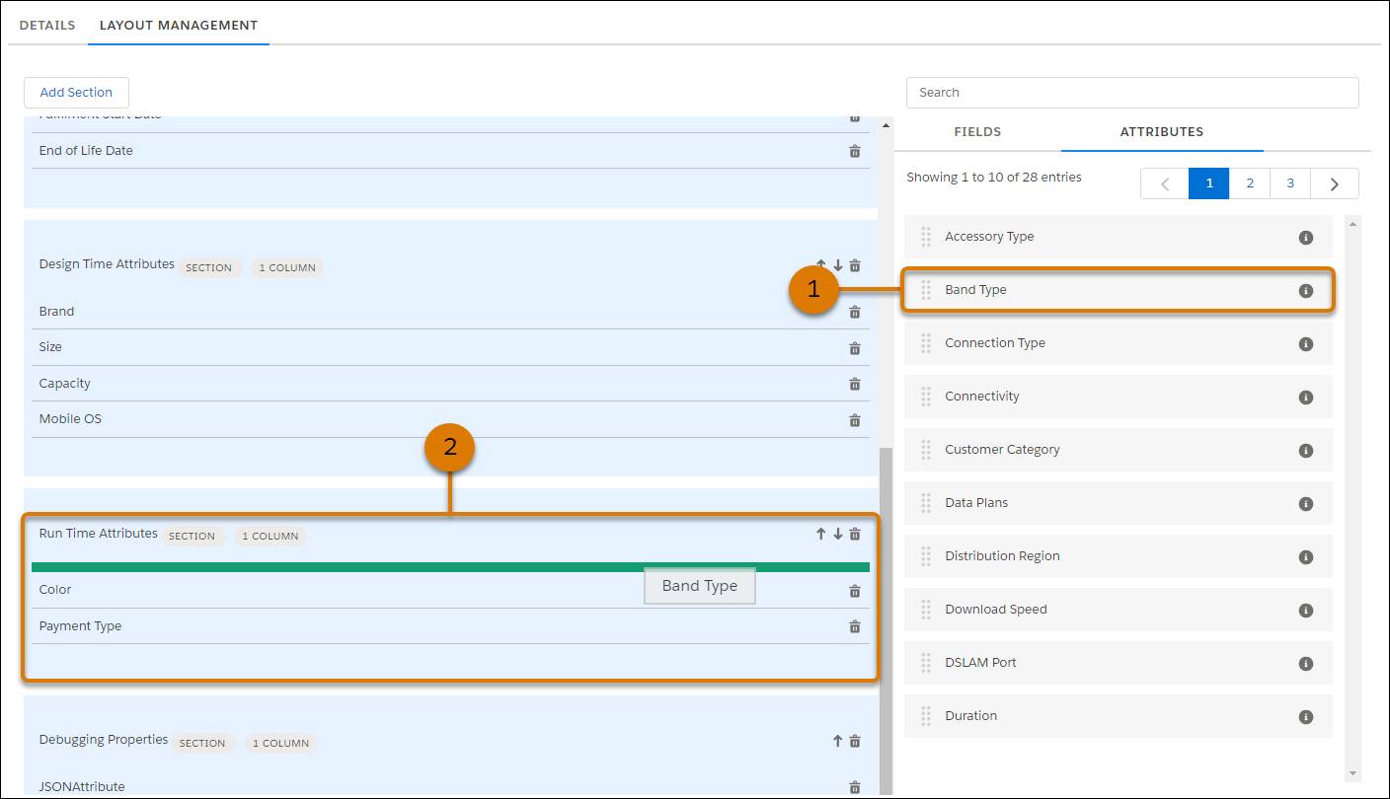The height and width of the screenshot is (799, 1390).
Task: Go to attributes page 3
Action: (x=1290, y=183)
